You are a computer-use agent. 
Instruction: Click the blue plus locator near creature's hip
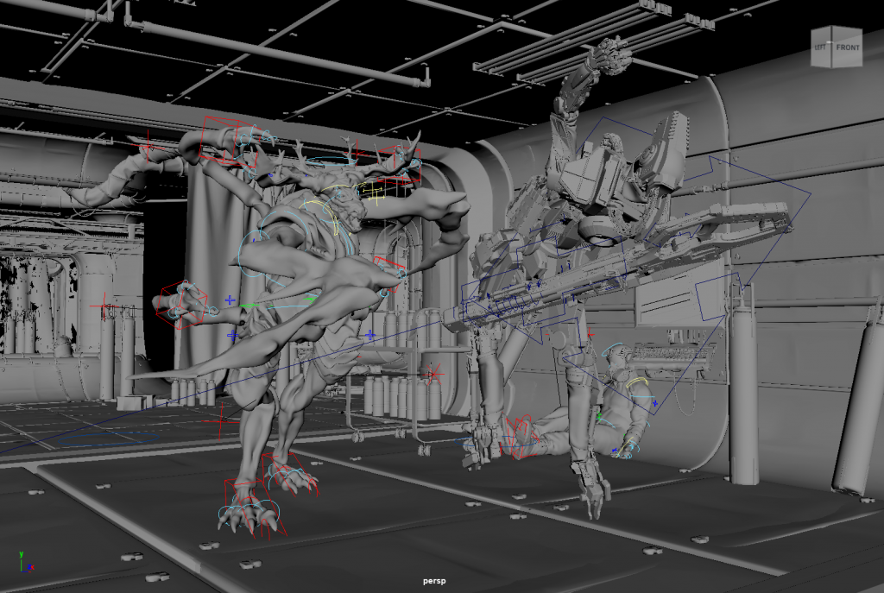231,335
